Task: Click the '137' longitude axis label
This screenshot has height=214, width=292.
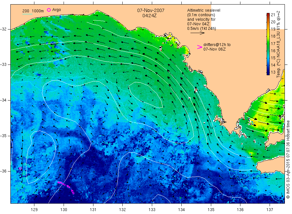Action: 270,210
